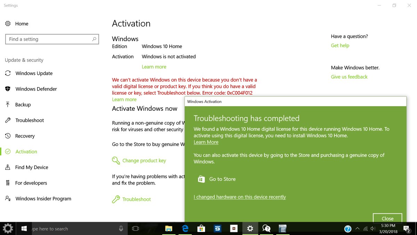Image resolution: width=417 pixels, height=235 pixels.
Task: Close the Windows Activation troubleshooting dialog
Action: (x=387, y=219)
